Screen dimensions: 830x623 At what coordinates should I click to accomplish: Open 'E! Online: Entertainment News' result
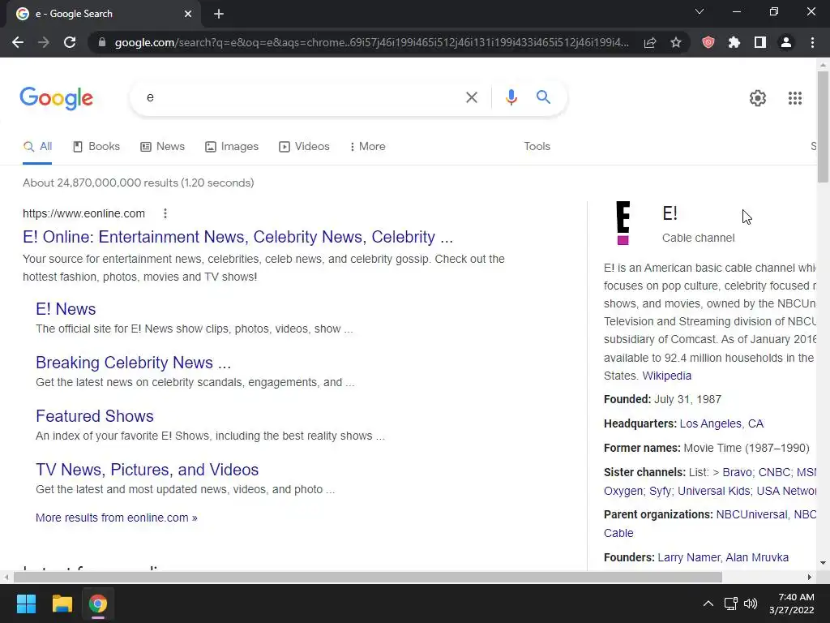pos(237,237)
